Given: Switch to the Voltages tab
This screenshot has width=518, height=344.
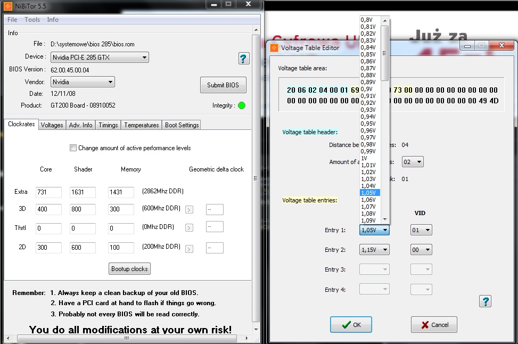Looking at the screenshot, I should tap(52, 125).
